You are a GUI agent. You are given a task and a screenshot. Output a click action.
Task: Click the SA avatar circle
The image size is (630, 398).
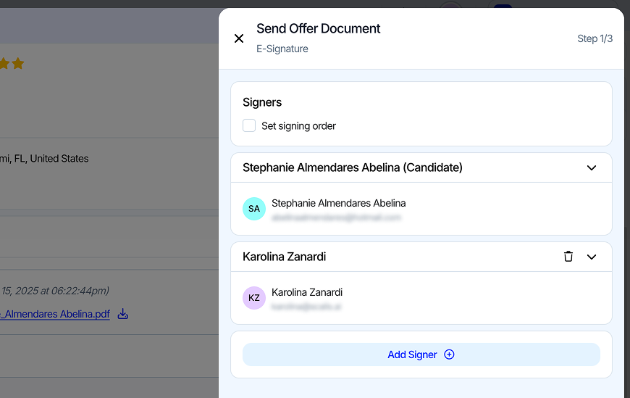click(x=254, y=209)
